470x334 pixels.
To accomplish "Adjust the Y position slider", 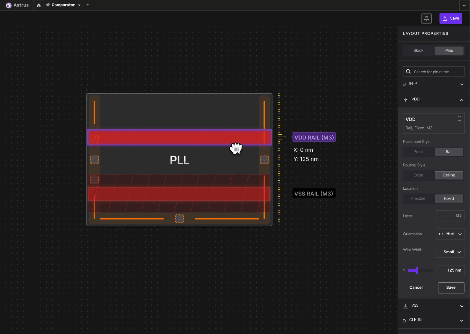I will click(x=417, y=271).
